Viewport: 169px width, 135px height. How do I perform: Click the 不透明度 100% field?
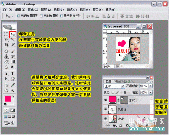point(144,86)
